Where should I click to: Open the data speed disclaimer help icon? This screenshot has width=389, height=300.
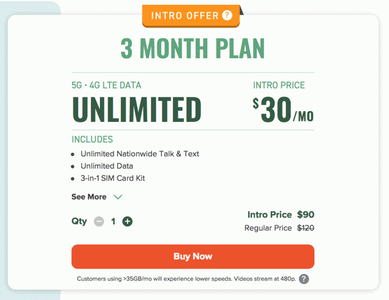pos(304,279)
